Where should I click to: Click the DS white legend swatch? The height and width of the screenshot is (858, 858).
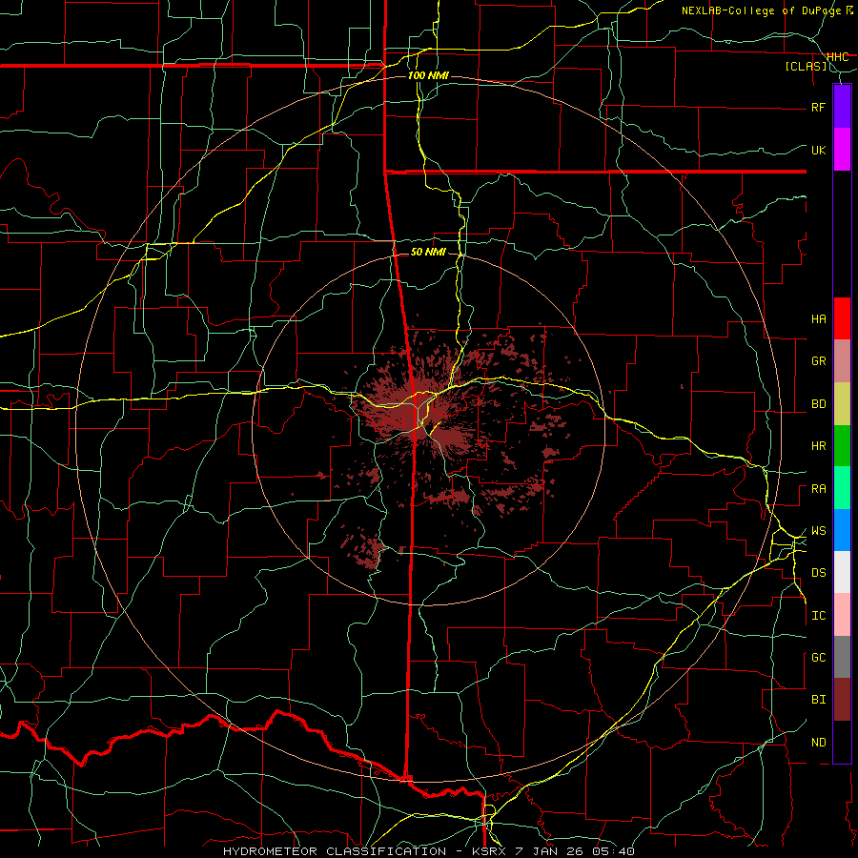(842, 572)
